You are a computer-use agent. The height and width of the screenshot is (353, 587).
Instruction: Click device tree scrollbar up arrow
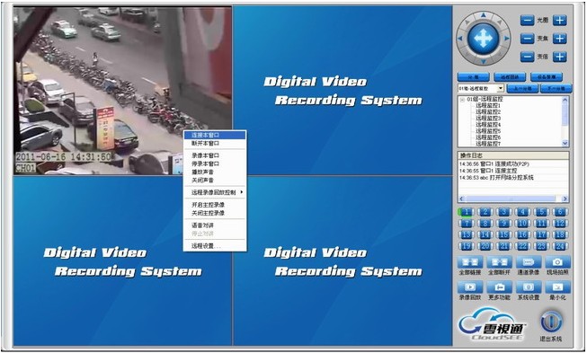(x=565, y=100)
